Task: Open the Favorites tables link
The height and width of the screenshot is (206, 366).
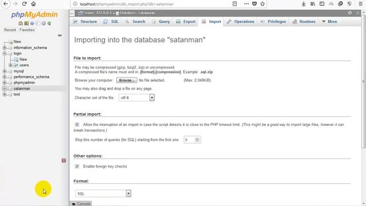Action: pyautogui.click(x=27, y=30)
